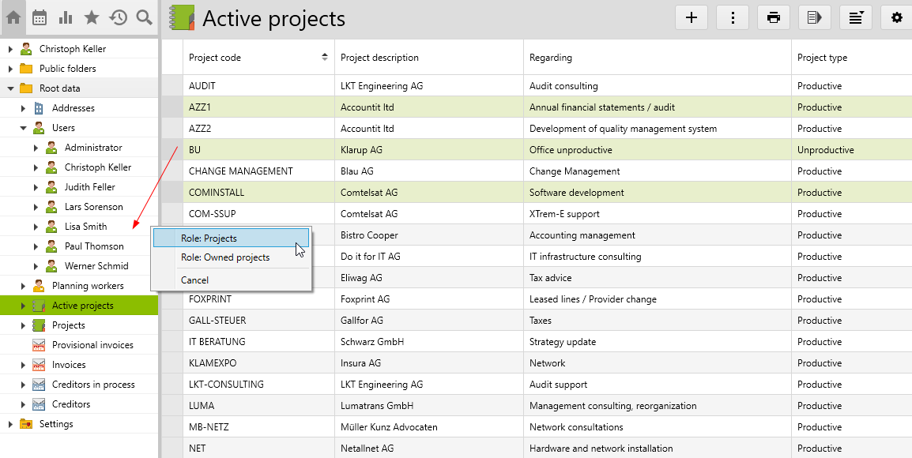912x458 pixels.
Task: Expand the Lisa Smith user node
Action: pos(36,227)
